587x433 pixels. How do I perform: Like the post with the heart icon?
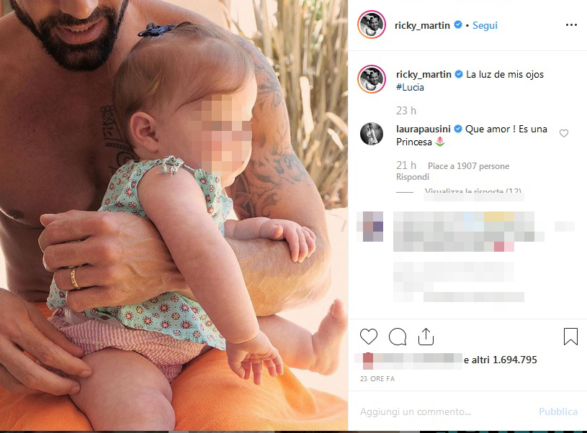pyautogui.click(x=369, y=337)
